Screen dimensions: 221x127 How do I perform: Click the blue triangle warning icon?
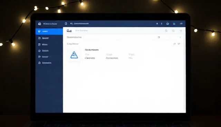pos(74,55)
